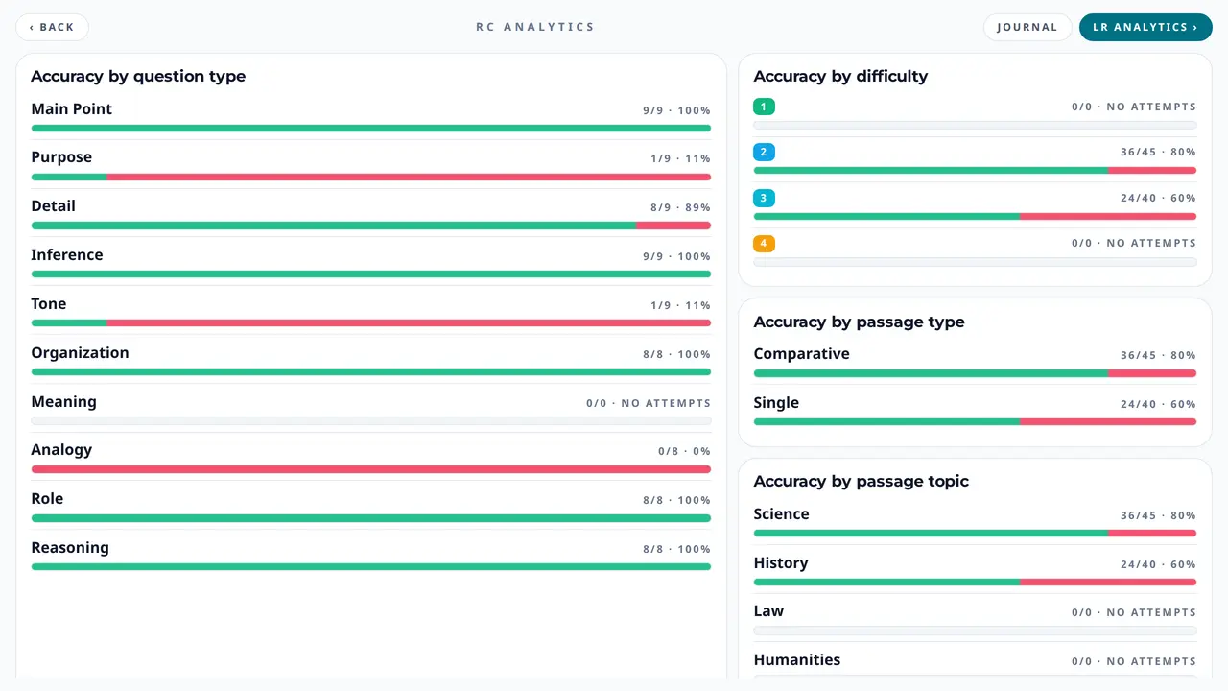Select the Inference question type label
The height and width of the screenshot is (691, 1228).
point(66,255)
